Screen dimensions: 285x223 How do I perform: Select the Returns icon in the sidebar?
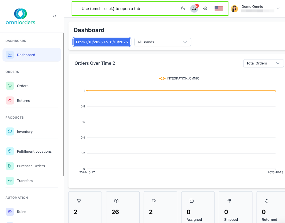9,100
